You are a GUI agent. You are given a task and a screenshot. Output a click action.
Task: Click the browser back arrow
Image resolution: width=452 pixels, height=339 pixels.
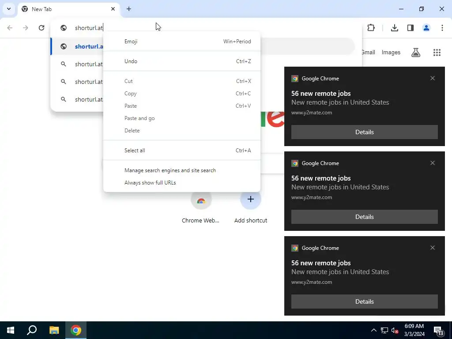point(10,28)
